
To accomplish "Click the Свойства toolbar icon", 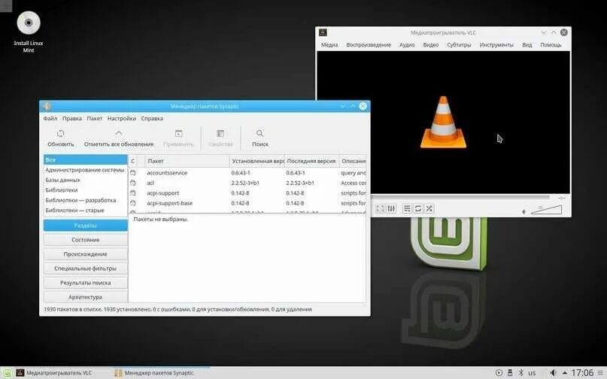I will tap(220, 134).
